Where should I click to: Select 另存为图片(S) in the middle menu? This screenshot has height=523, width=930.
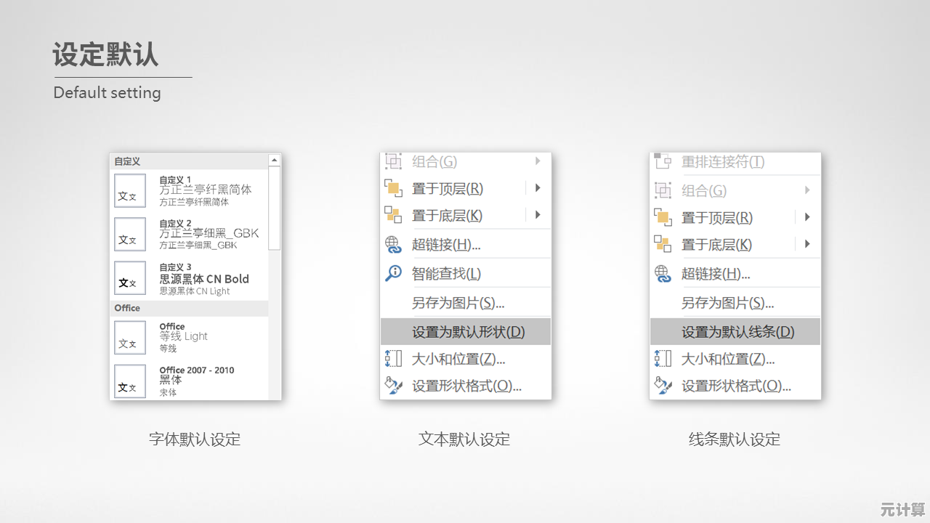[x=458, y=303]
